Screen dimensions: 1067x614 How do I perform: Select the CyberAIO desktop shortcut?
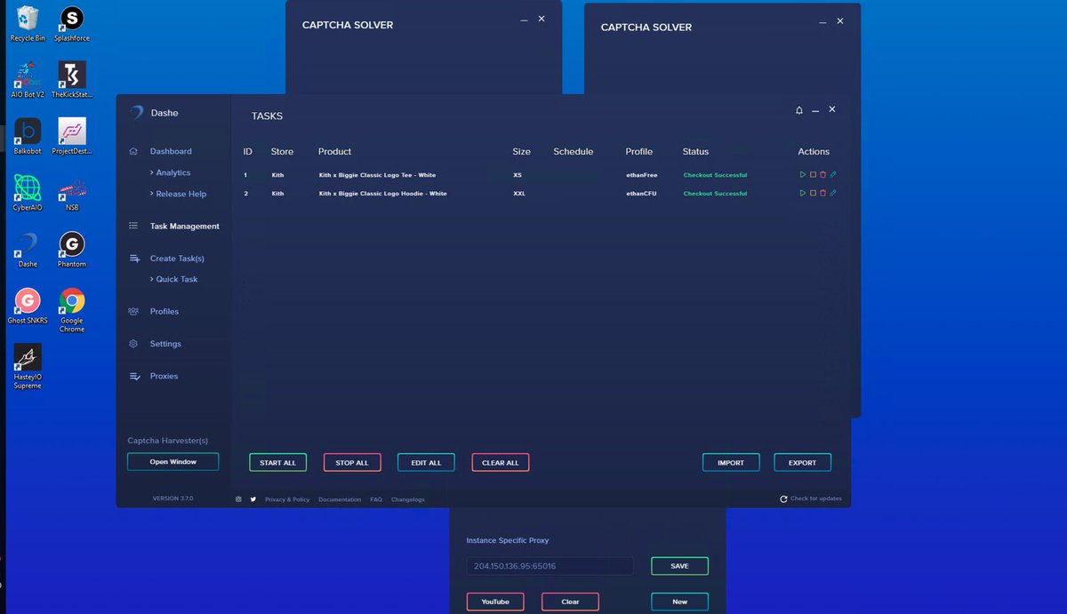click(28, 192)
